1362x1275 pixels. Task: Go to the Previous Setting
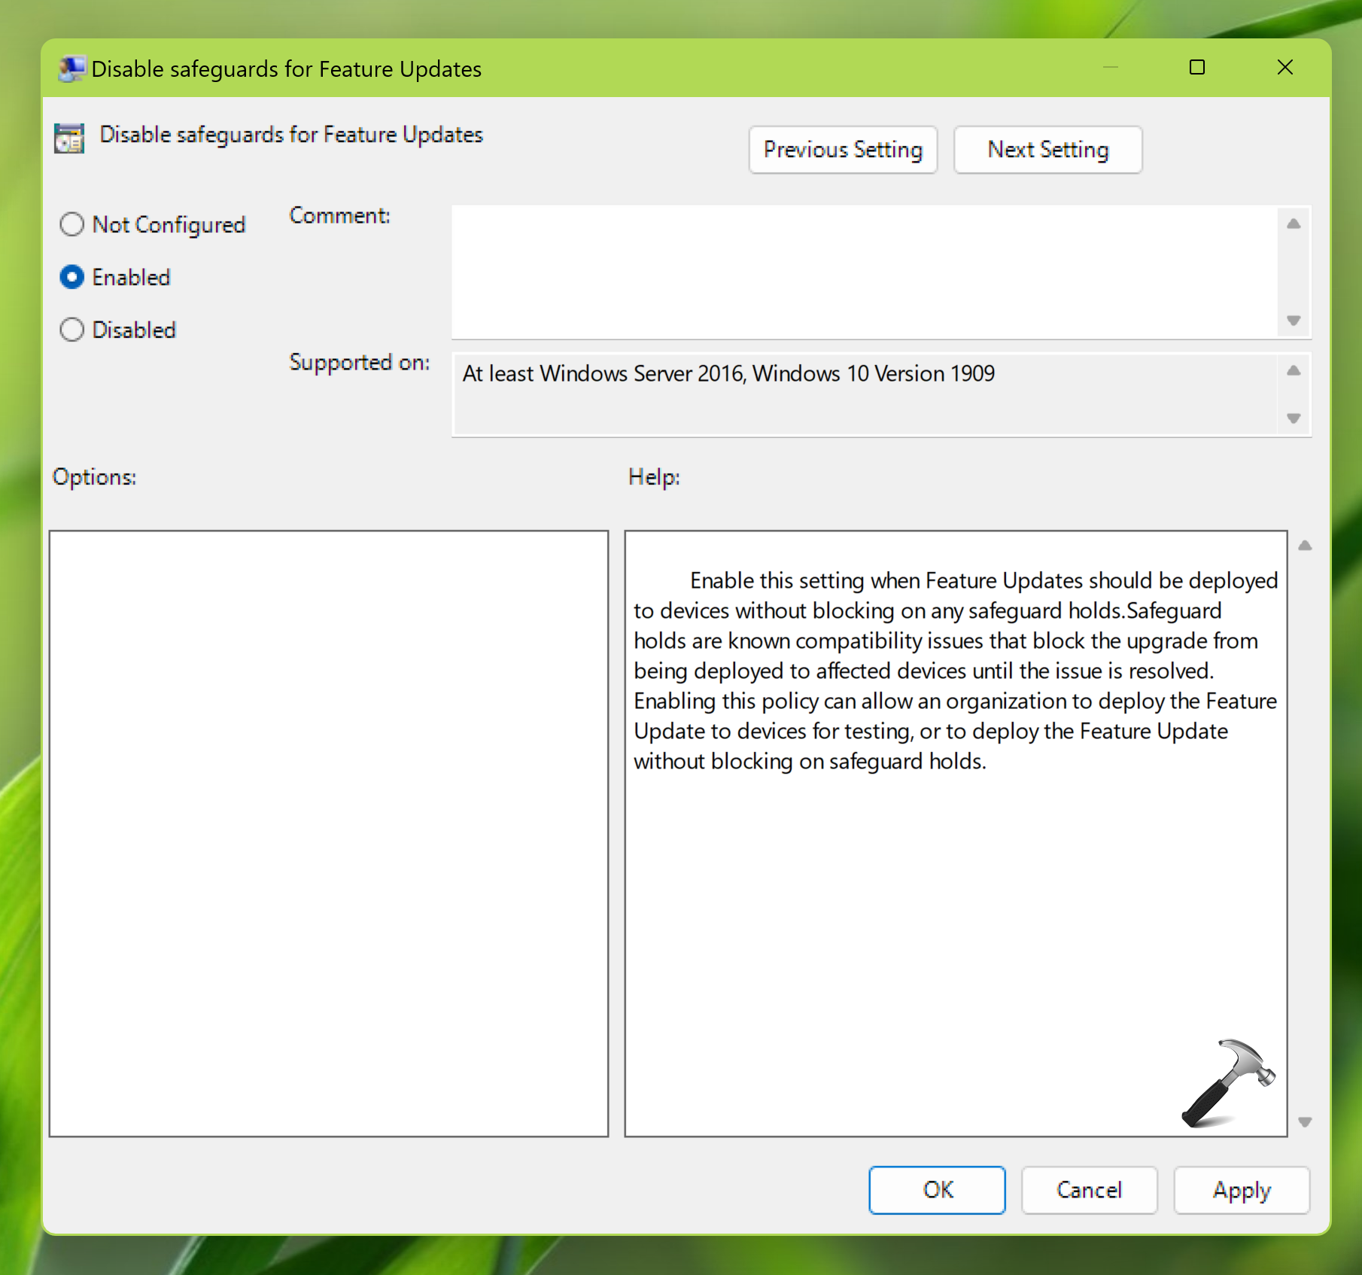[x=842, y=150]
